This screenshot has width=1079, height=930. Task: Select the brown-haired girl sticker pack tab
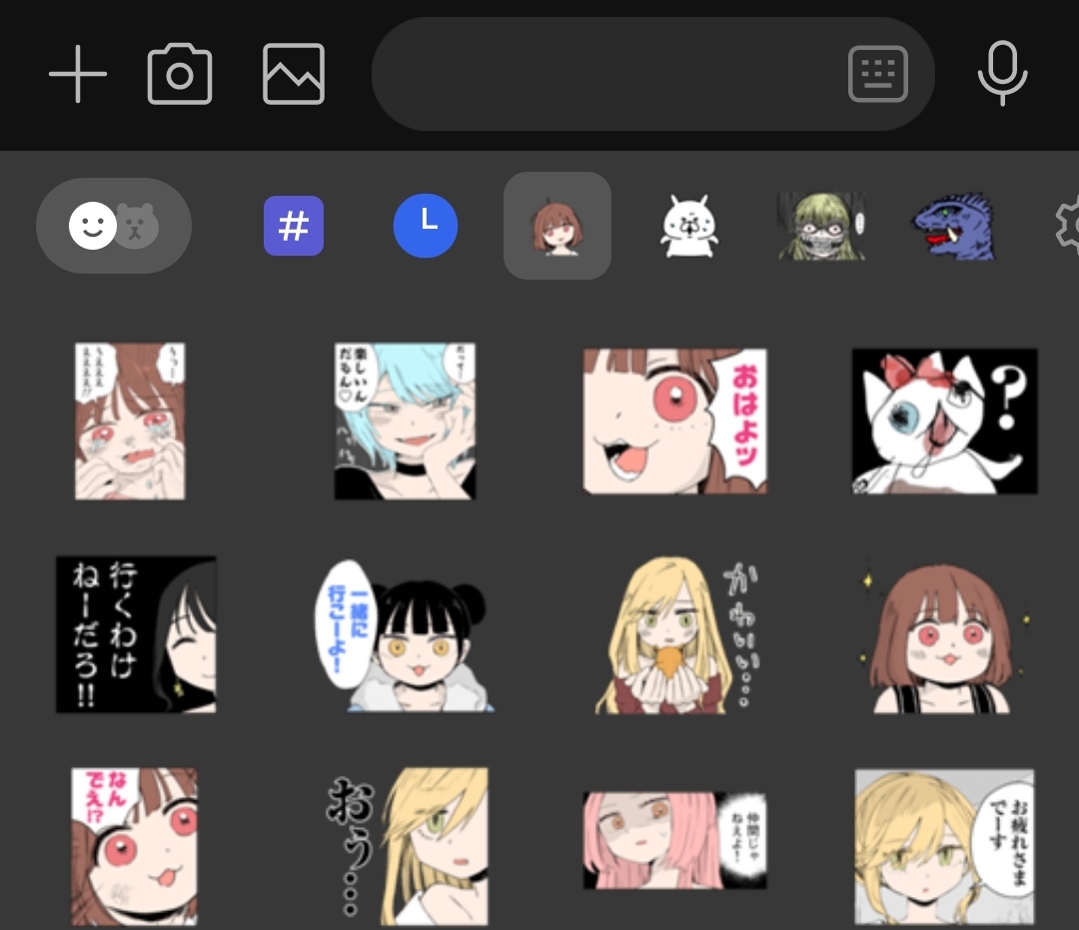pyautogui.click(x=557, y=226)
